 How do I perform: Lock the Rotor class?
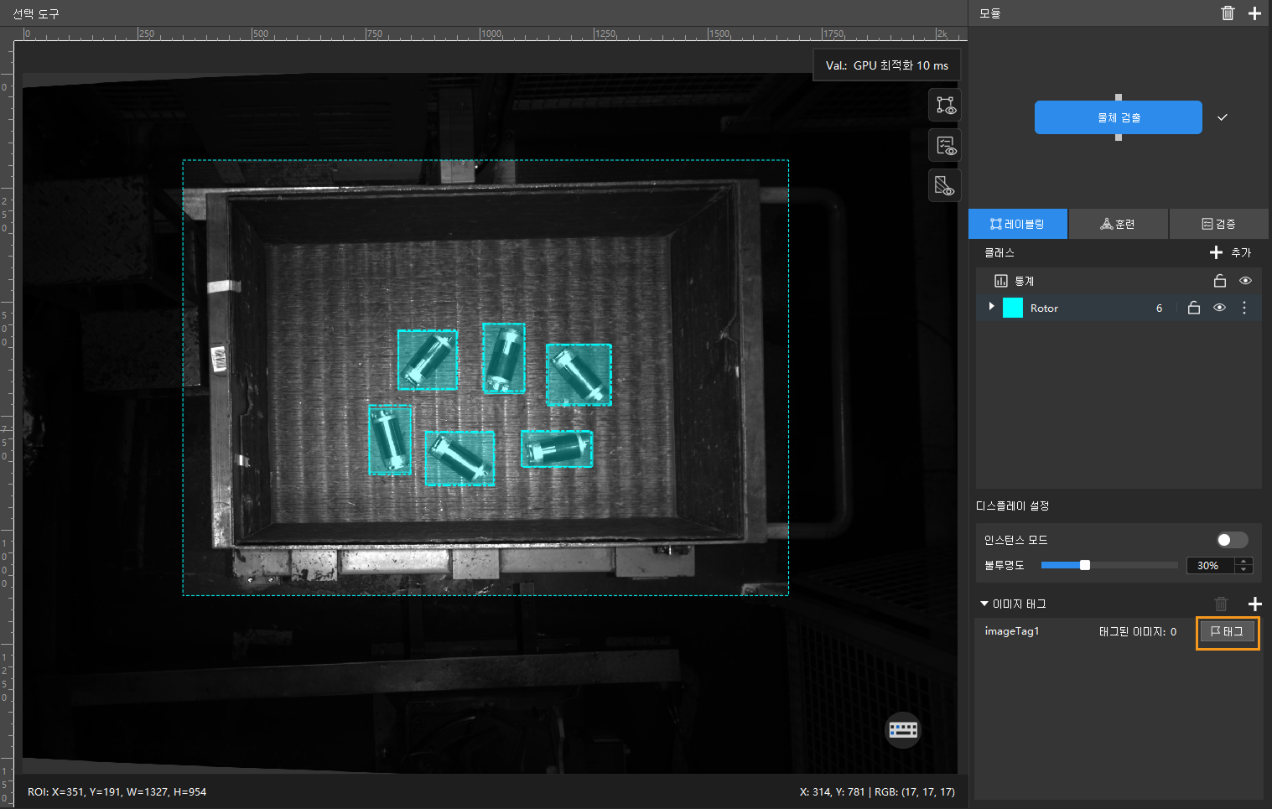click(x=1194, y=308)
